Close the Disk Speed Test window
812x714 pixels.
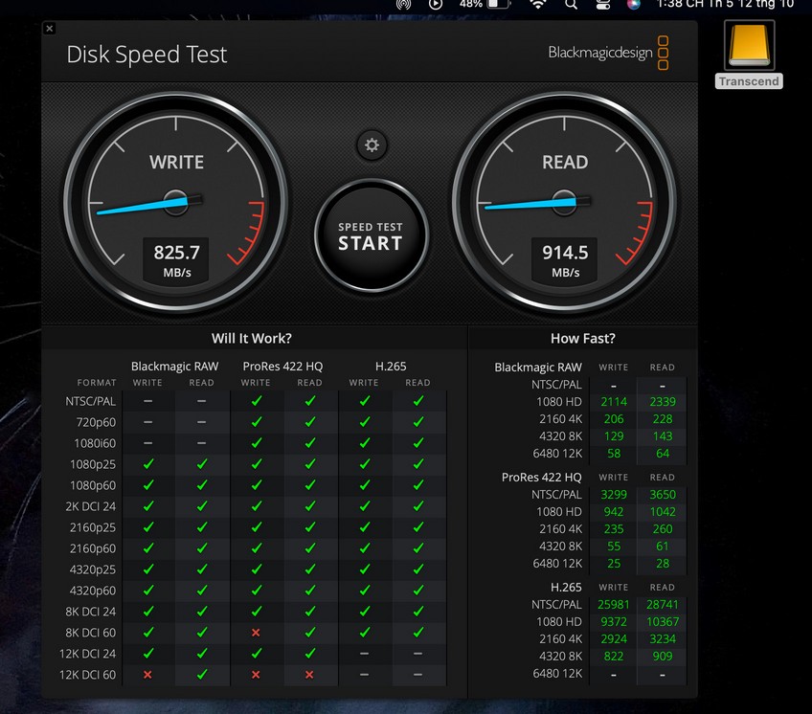coord(50,29)
